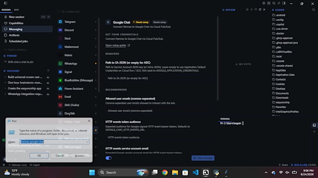This screenshot has width=318, height=178.
Task: Click the columns layout icon in title bar
Action: click(269, 3)
